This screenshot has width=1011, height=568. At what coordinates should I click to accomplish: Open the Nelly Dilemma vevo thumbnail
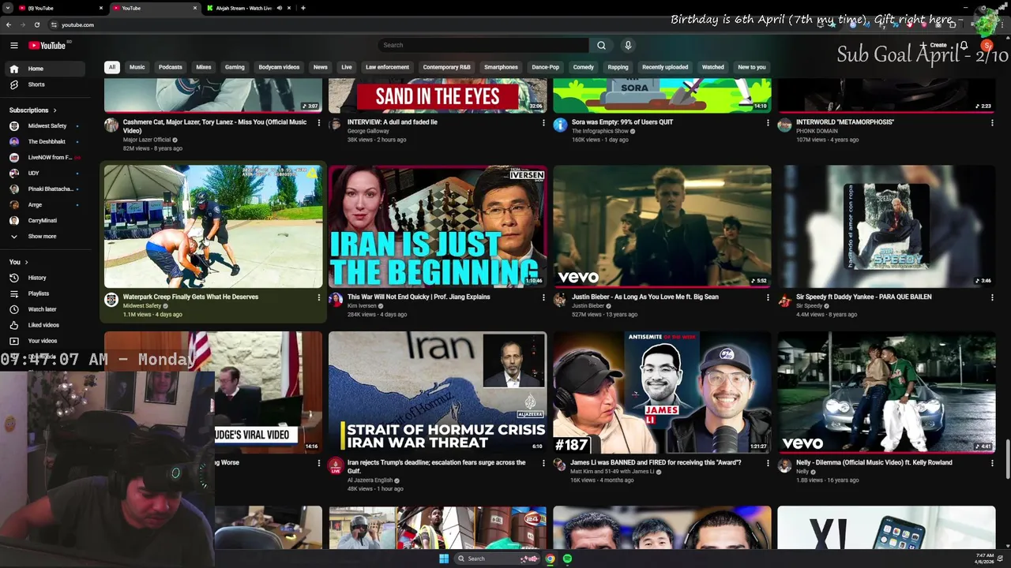click(x=886, y=392)
